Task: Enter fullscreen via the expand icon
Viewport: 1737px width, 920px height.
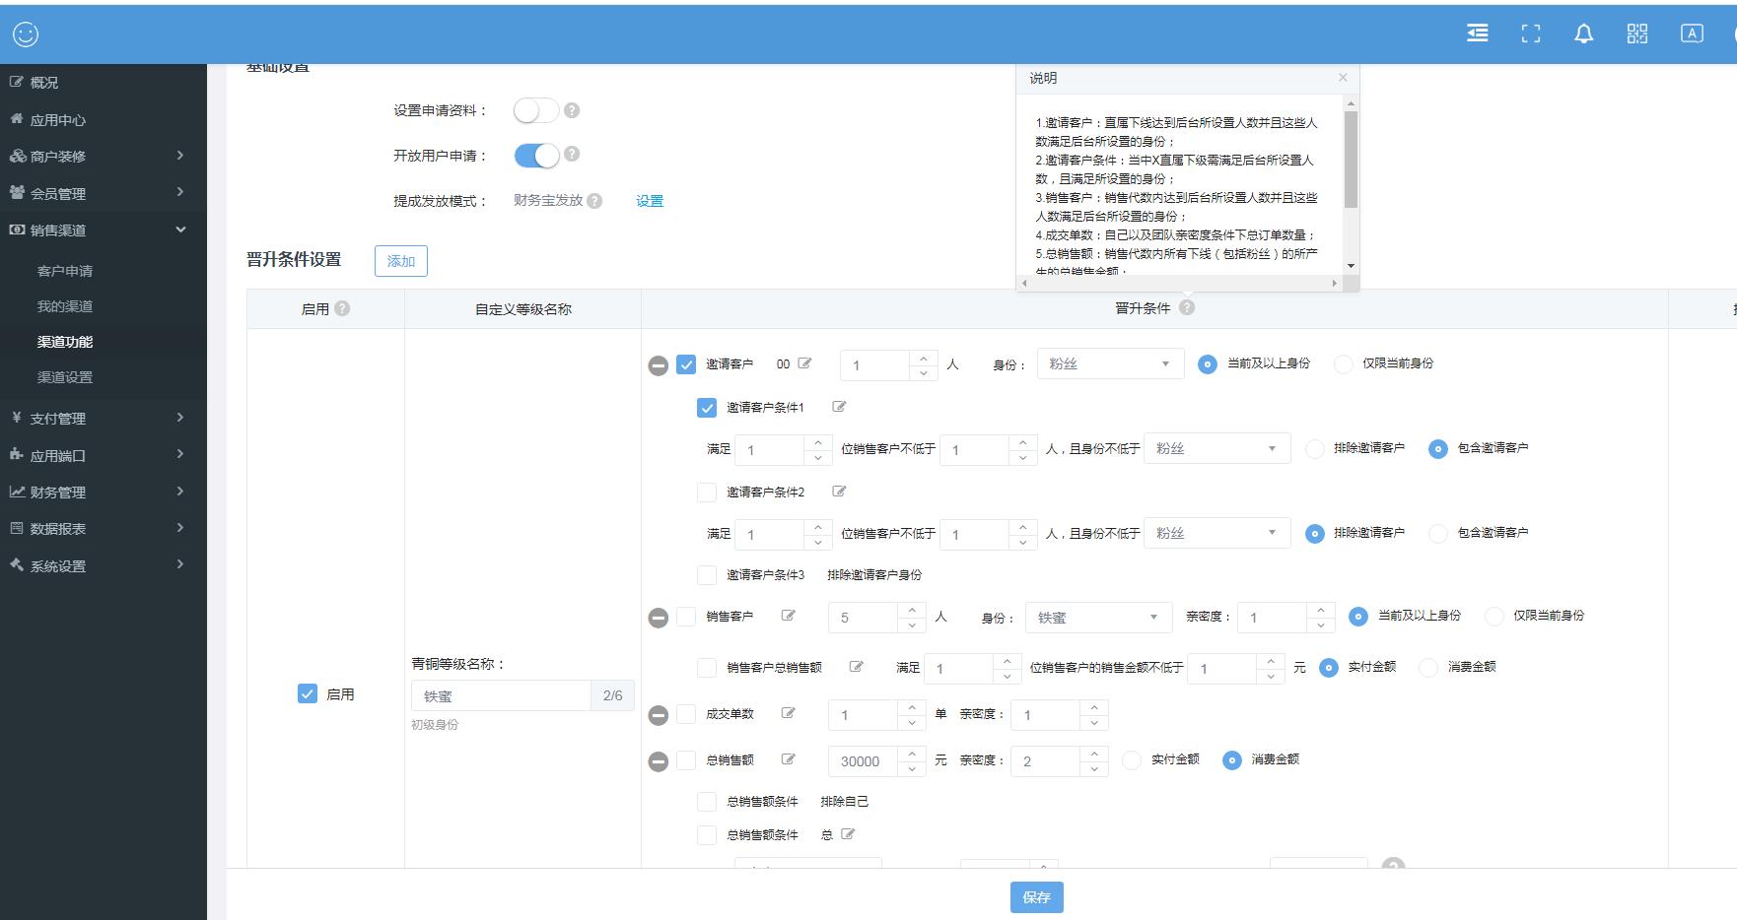Action: pos(1530,33)
